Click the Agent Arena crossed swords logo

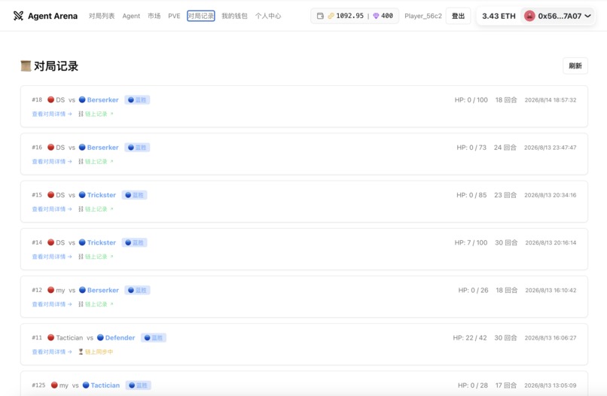[x=18, y=16]
